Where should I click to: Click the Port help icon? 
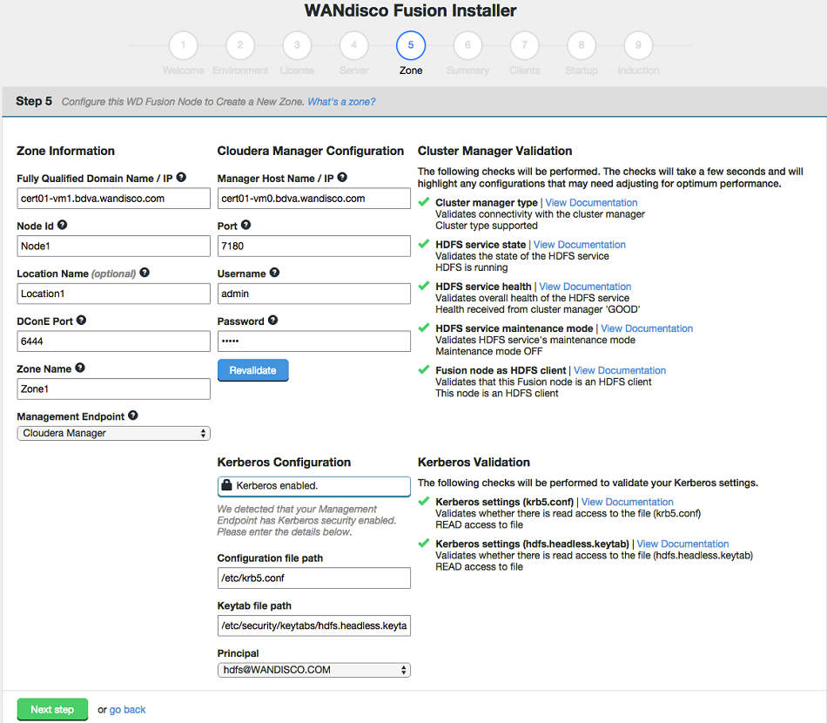click(x=245, y=225)
